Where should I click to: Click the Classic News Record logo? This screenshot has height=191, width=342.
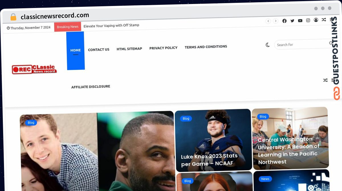click(34, 69)
